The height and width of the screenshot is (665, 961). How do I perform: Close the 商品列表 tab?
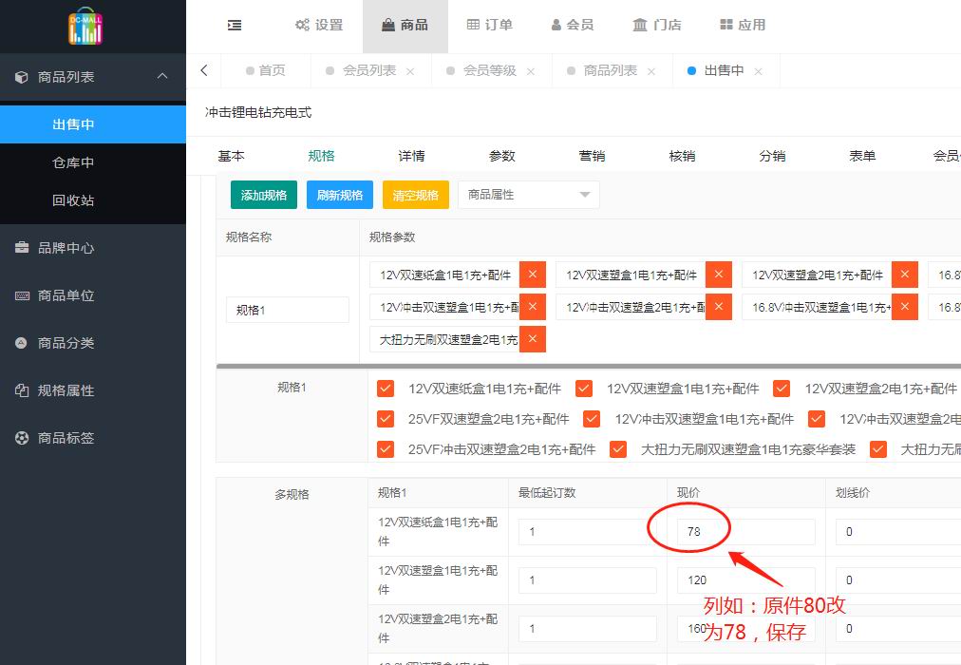(651, 71)
